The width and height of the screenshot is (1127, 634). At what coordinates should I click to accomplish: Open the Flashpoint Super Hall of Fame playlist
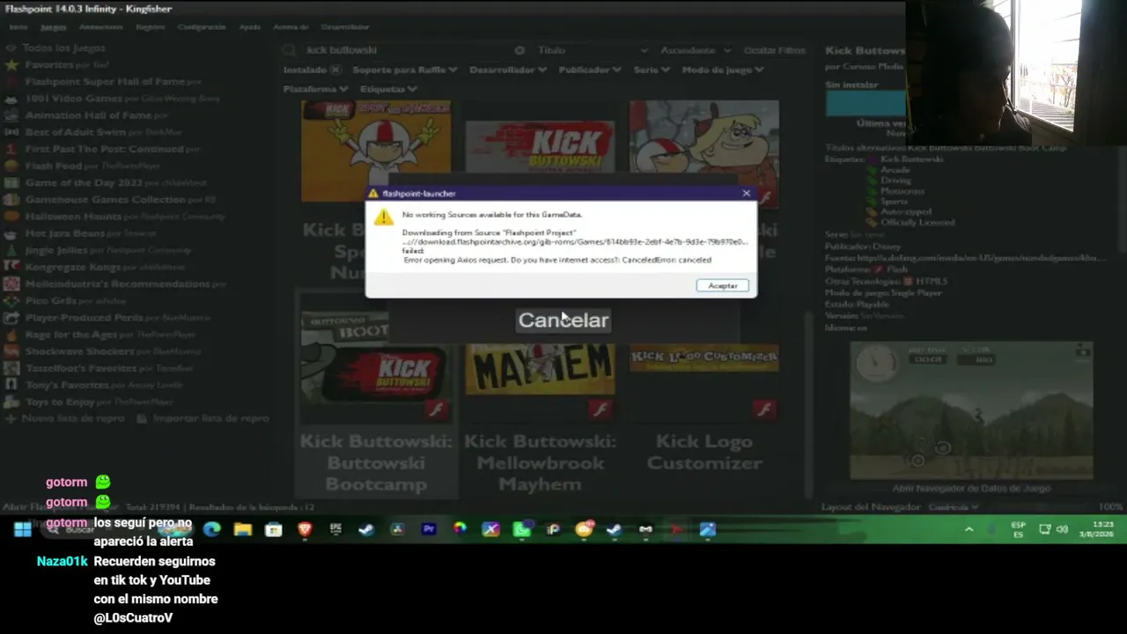click(x=113, y=81)
